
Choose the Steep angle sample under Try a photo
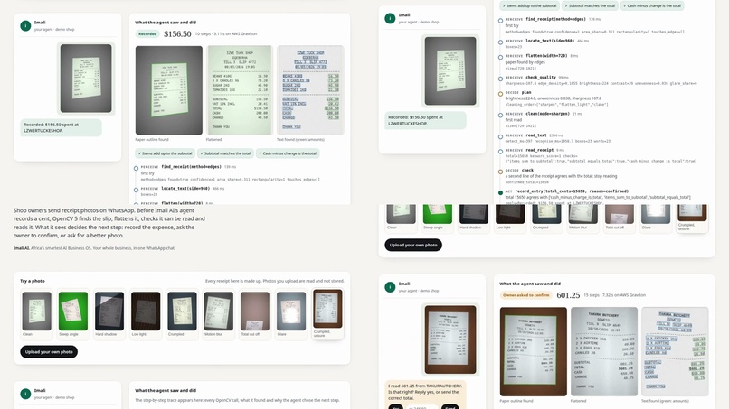tap(73, 314)
